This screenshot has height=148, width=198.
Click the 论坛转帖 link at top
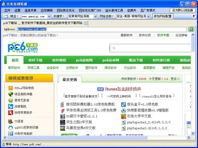click(181, 35)
